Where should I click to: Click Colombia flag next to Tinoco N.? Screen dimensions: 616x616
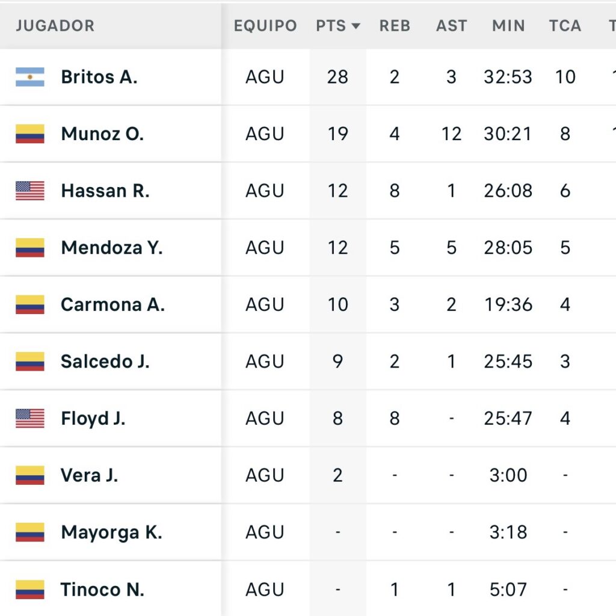(x=30, y=589)
